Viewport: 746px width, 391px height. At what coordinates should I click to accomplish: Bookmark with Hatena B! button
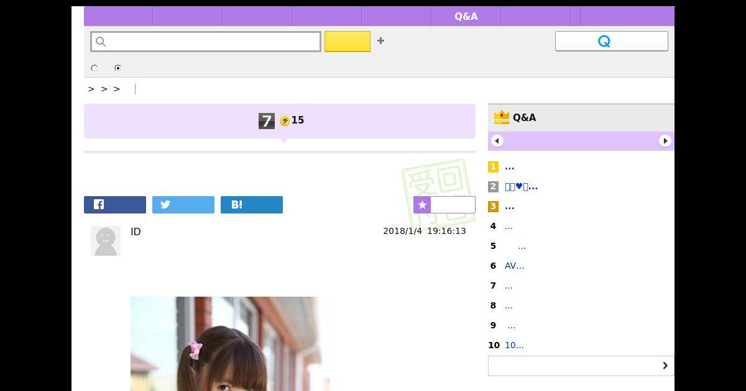(252, 205)
